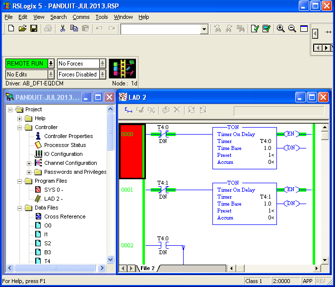Open the Window menu
Viewport: 335px width, 287px height.
(123, 17)
